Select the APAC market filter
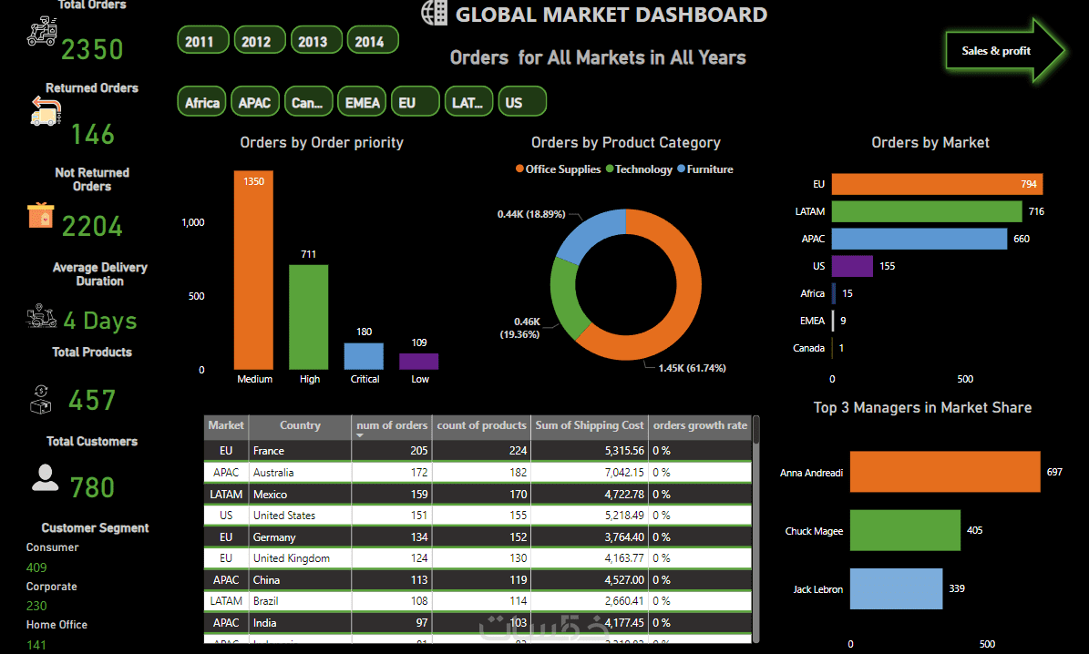The image size is (1089, 654). point(255,101)
